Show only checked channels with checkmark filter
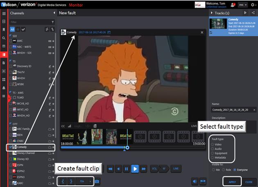The height and width of the screenshot is (187, 258). pos(23,30)
